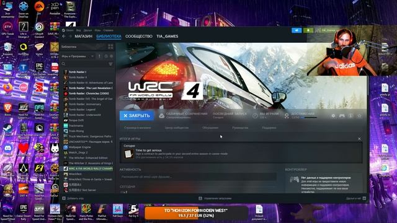Click the cloud saves status icon
The width and height of the screenshot is (397, 223).
click(x=161, y=116)
